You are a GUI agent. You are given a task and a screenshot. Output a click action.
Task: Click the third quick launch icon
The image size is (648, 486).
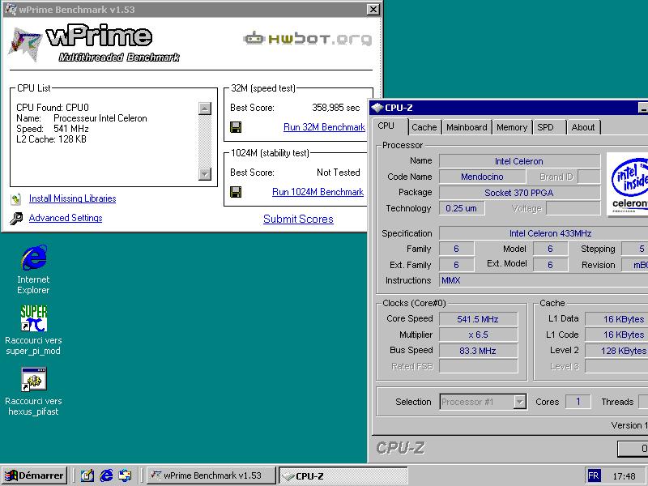pos(125,475)
